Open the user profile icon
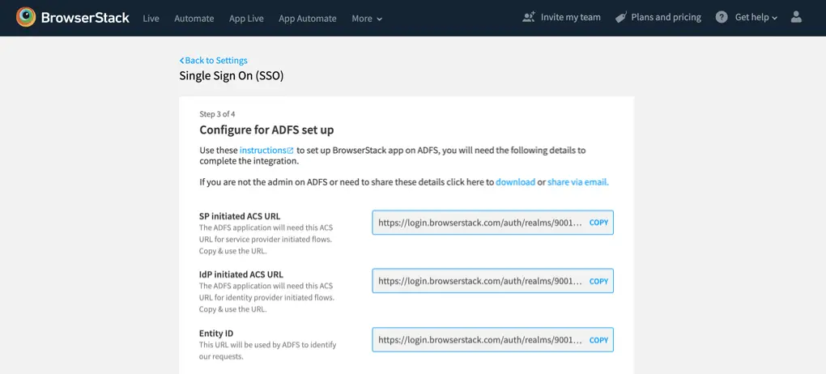This screenshot has width=826, height=374. click(x=796, y=17)
